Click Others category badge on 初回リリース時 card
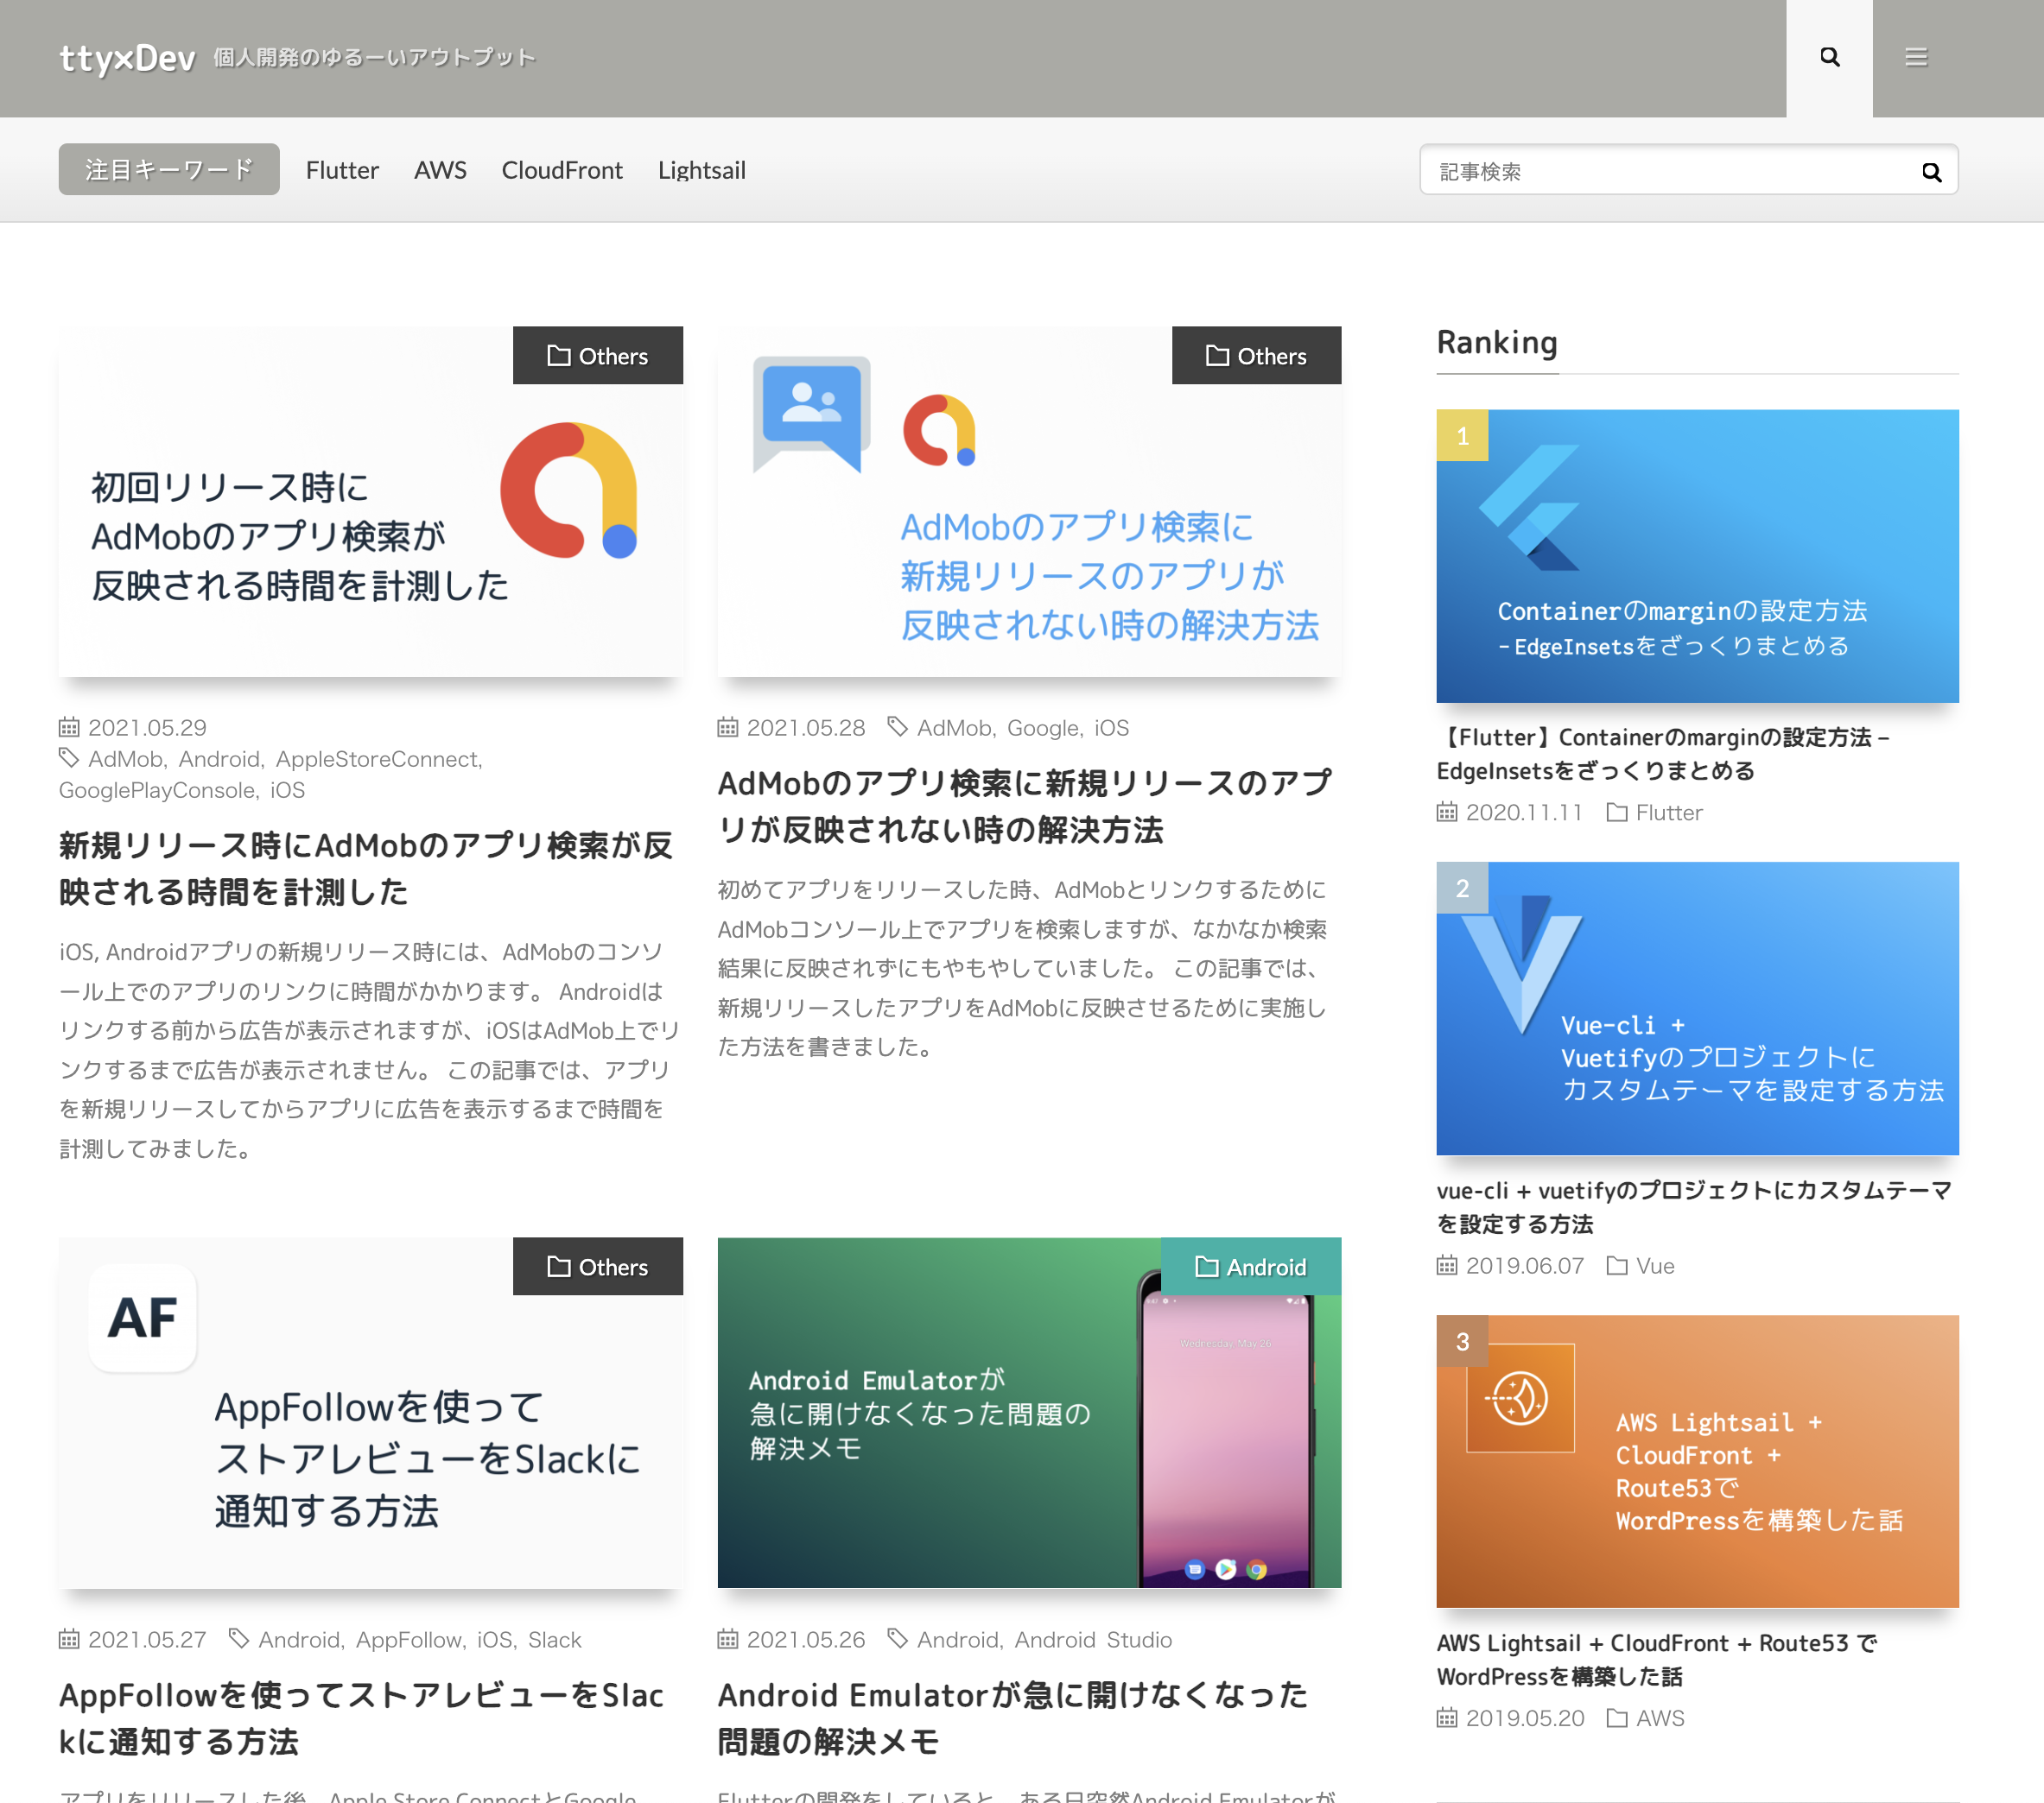The height and width of the screenshot is (1803, 2044). click(x=598, y=356)
